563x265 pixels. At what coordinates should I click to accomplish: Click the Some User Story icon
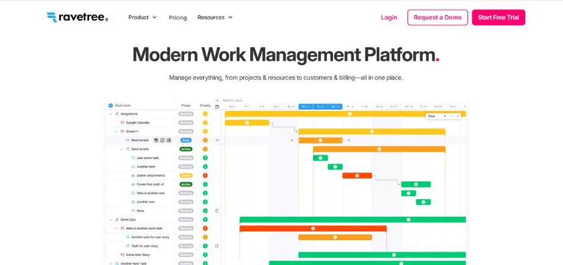[x=123, y=255]
